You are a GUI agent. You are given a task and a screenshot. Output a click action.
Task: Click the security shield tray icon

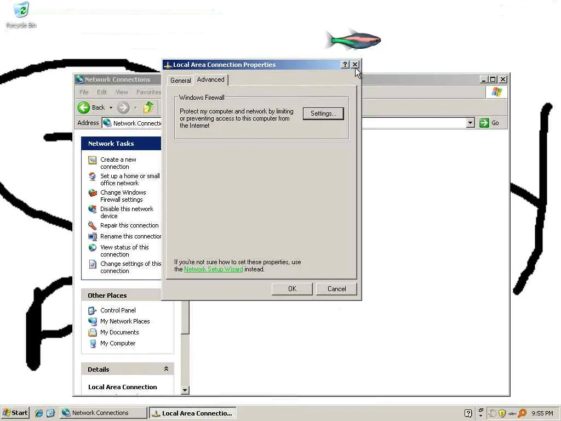tap(502, 413)
